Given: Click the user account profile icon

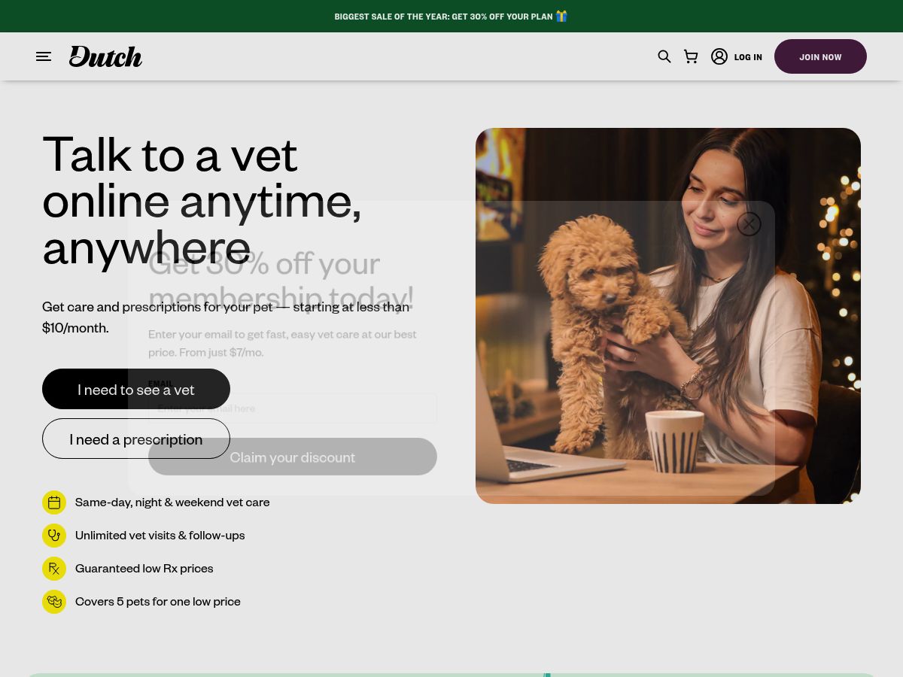Looking at the screenshot, I should pos(719,56).
